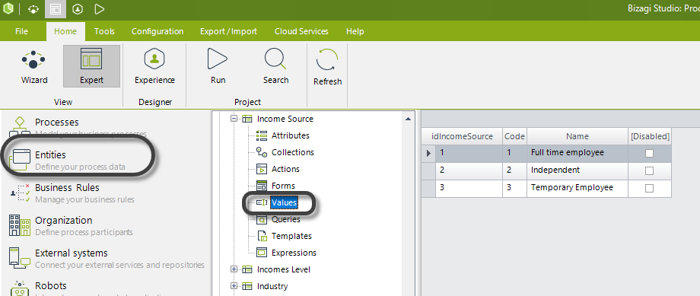Open the Cloud Services tab
The width and height of the screenshot is (700, 296).
point(301,31)
